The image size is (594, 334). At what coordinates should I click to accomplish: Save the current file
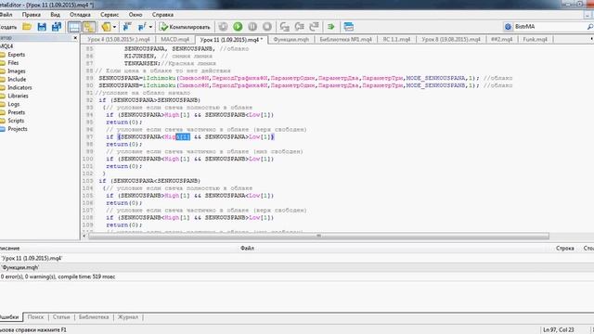tap(42, 27)
